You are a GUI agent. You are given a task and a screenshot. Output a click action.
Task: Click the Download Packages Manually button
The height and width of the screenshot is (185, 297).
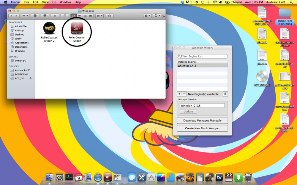202,120
